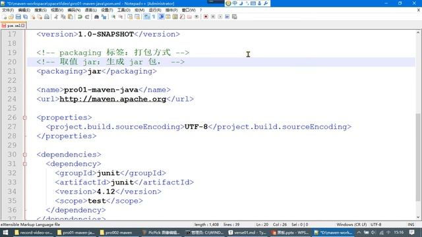Cut selection with the scissors icon
Screen dimensions: 422x237
click(56, 16)
